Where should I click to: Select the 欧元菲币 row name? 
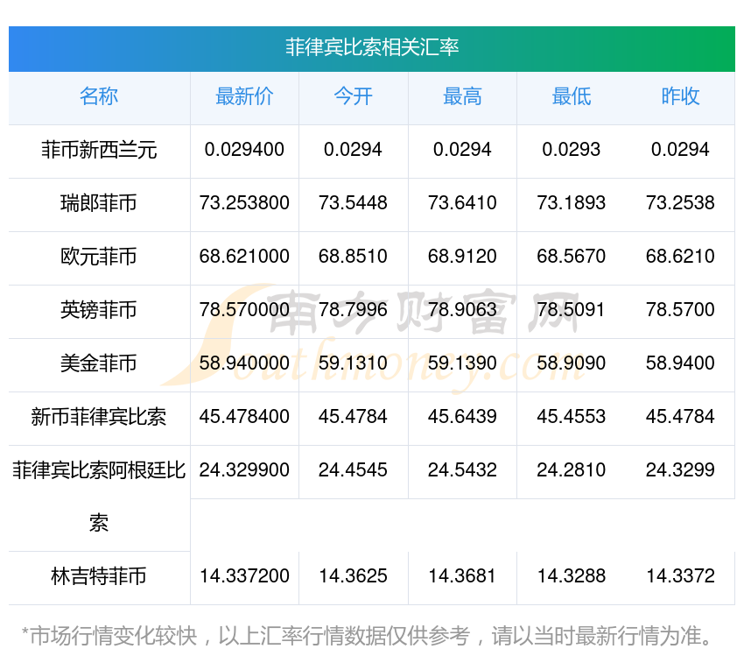point(99,257)
